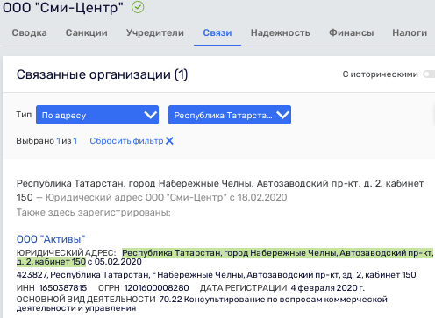This screenshot has height=318, width=435.
Task: Open the Налоги tab
Action: point(410,32)
